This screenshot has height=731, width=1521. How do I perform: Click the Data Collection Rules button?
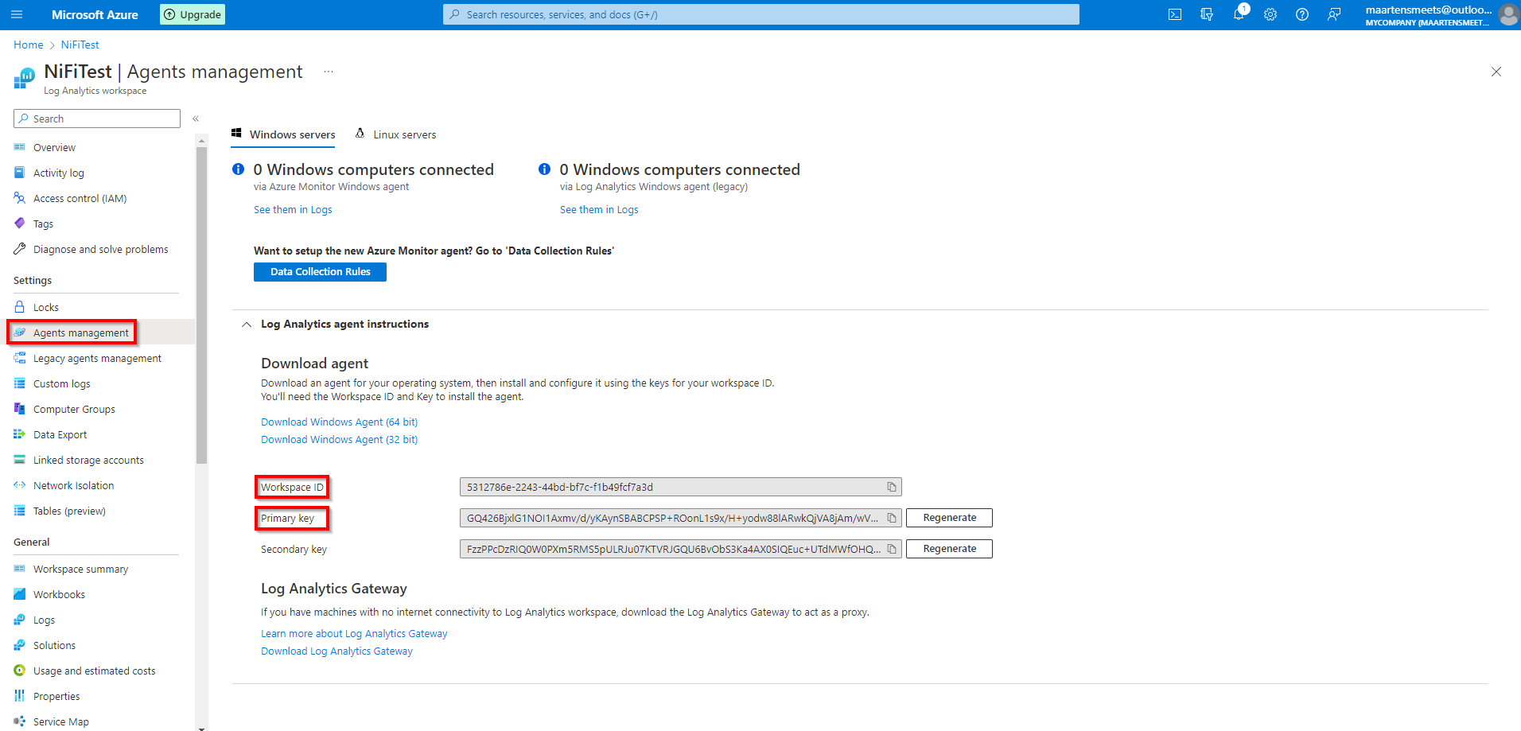tap(320, 272)
